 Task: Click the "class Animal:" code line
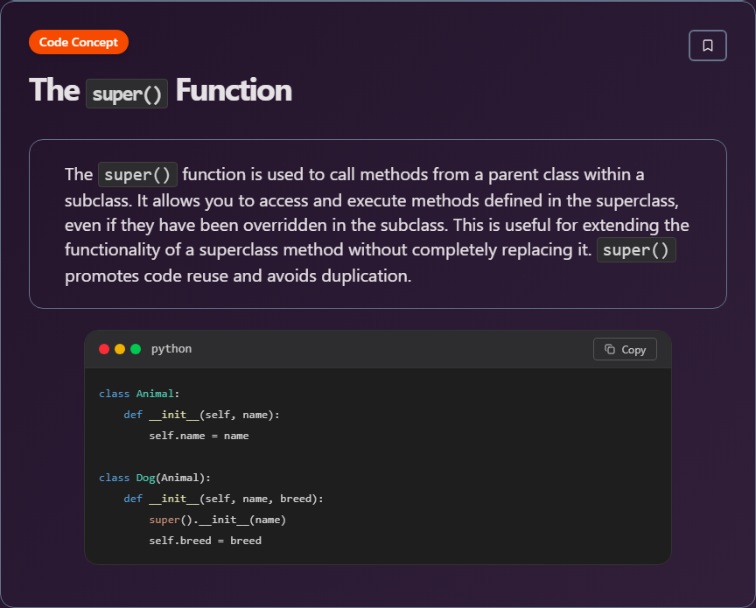[139, 394]
